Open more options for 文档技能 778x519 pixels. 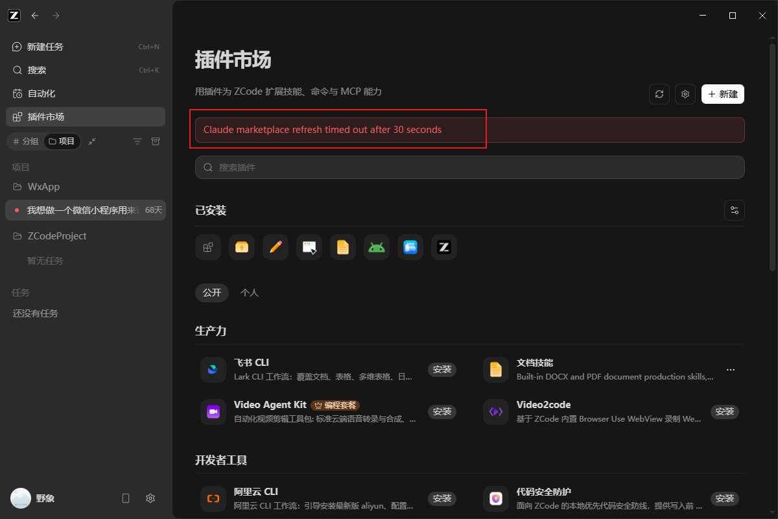(731, 370)
